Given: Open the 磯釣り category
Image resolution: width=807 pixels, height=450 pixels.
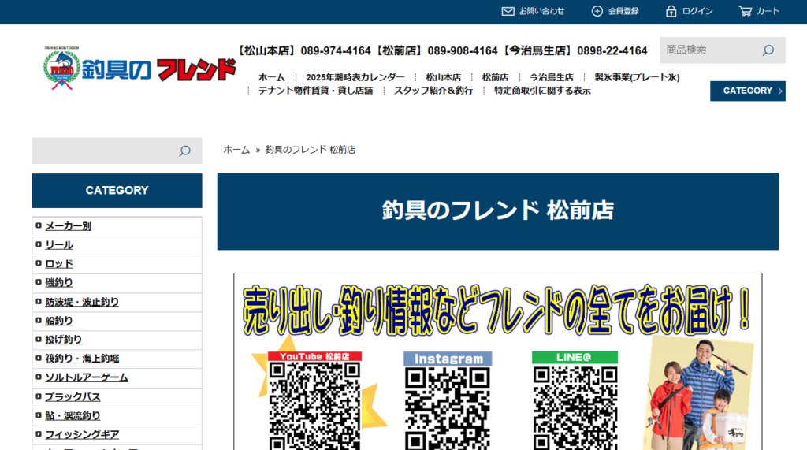Looking at the screenshot, I should click(x=59, y=283).
